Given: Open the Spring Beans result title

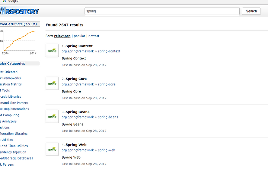Looking at the screenshot, I should [77, 112].
